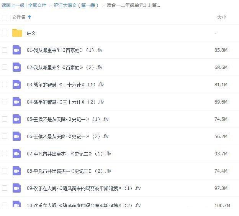Click size value 68.6M

tap(221, 67)
